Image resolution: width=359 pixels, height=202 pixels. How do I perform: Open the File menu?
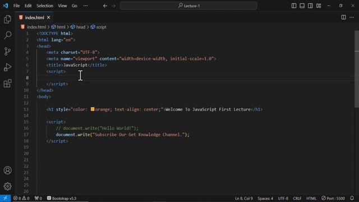[x=16, y=6]
